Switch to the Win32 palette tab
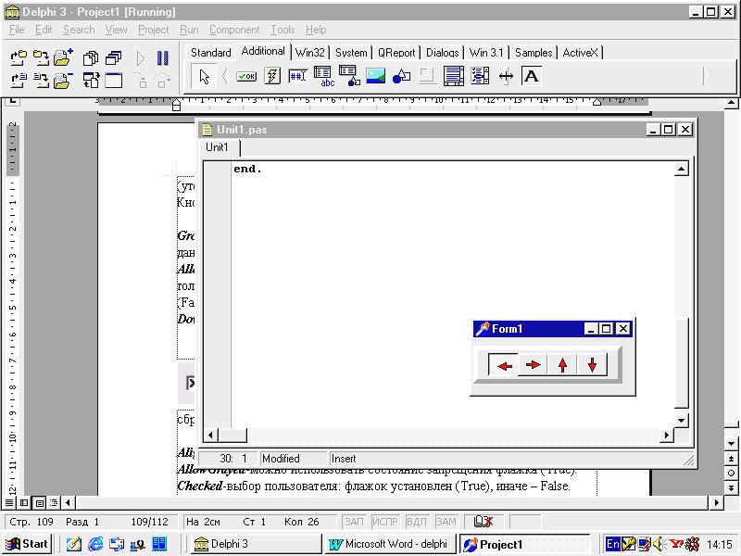 pyautogui.click(x=310, y=53)
